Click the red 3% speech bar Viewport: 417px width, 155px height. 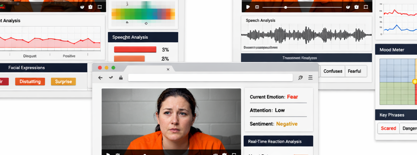(135, 49)
